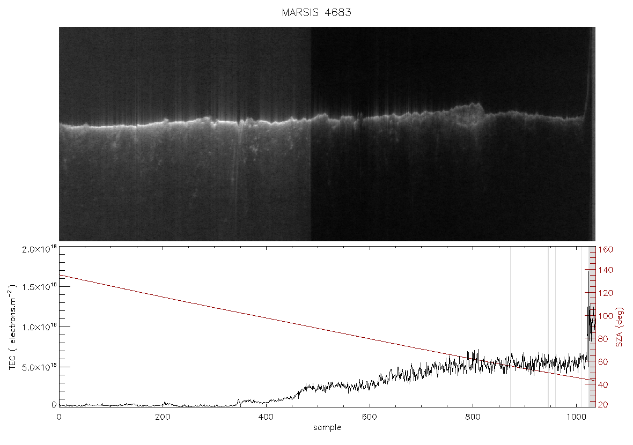Viewport: 633px width, 445px height.
Task: Click the red SZA (deg) axis label
Action: click(619, 327)
